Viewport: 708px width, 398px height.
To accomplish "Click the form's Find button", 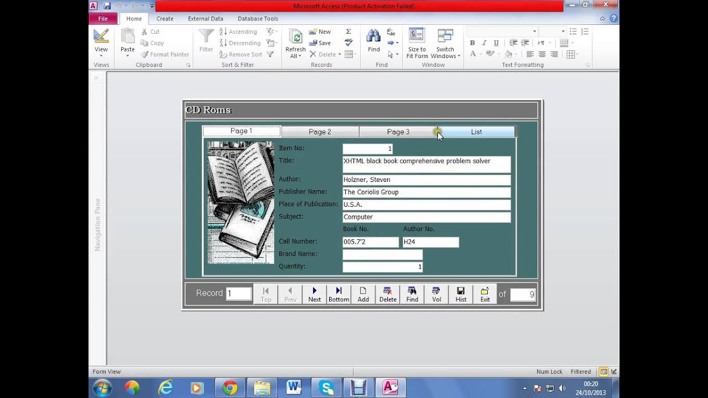I will [x=412, y=295].
